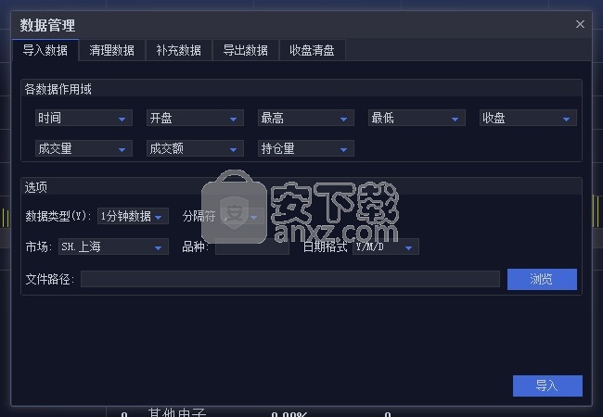This screenshot has width=603, height=417.
Task: Click the 市场: label
Action: click(38, 246)
